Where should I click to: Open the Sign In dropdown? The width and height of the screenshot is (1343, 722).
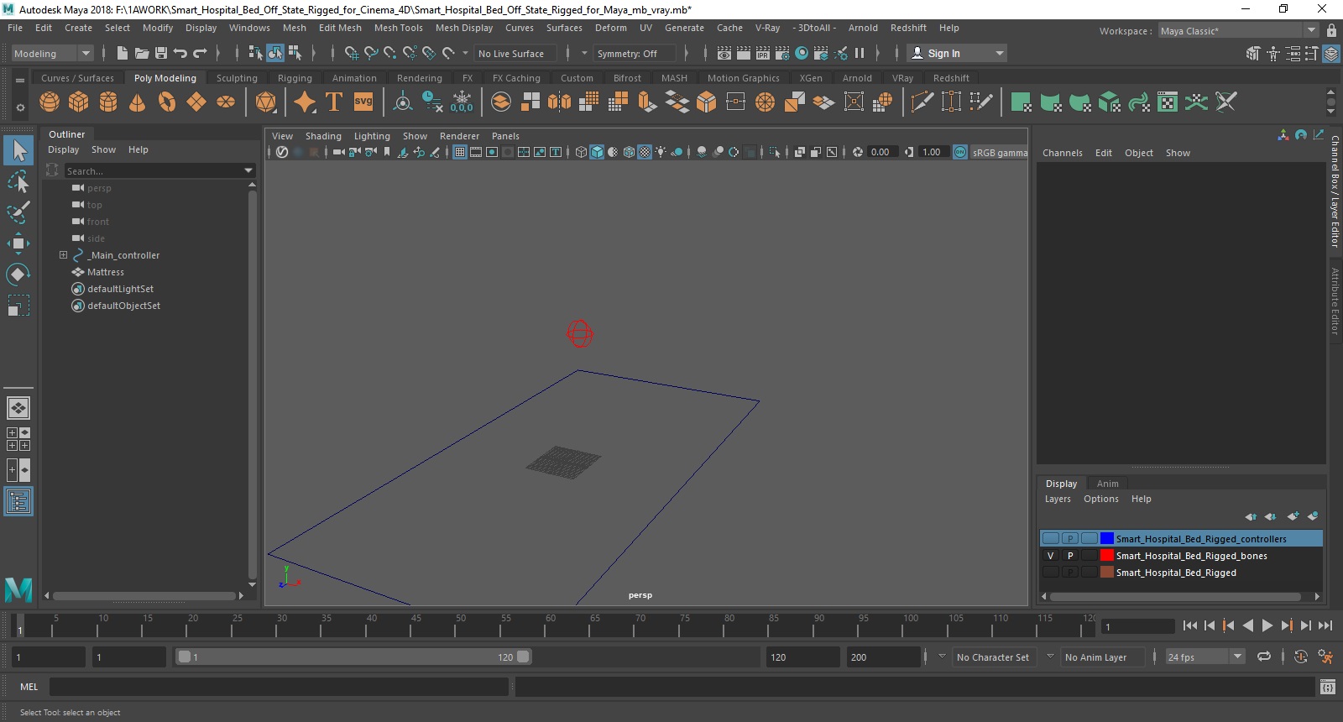click(958, 53)
